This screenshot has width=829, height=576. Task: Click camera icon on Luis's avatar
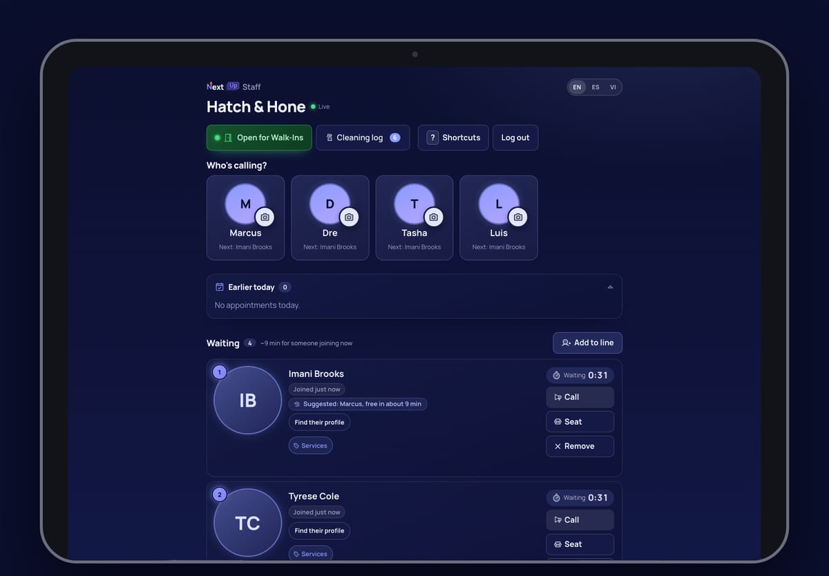tap(517, 217)
